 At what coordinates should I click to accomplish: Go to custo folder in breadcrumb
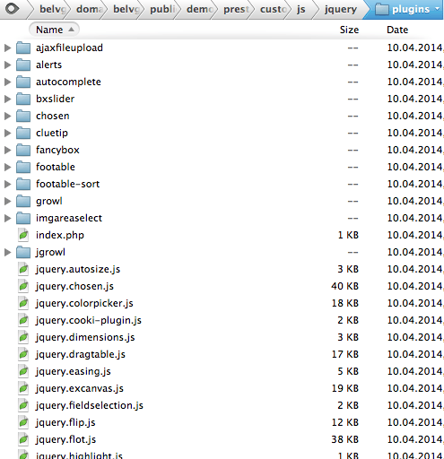coord(273,9)
